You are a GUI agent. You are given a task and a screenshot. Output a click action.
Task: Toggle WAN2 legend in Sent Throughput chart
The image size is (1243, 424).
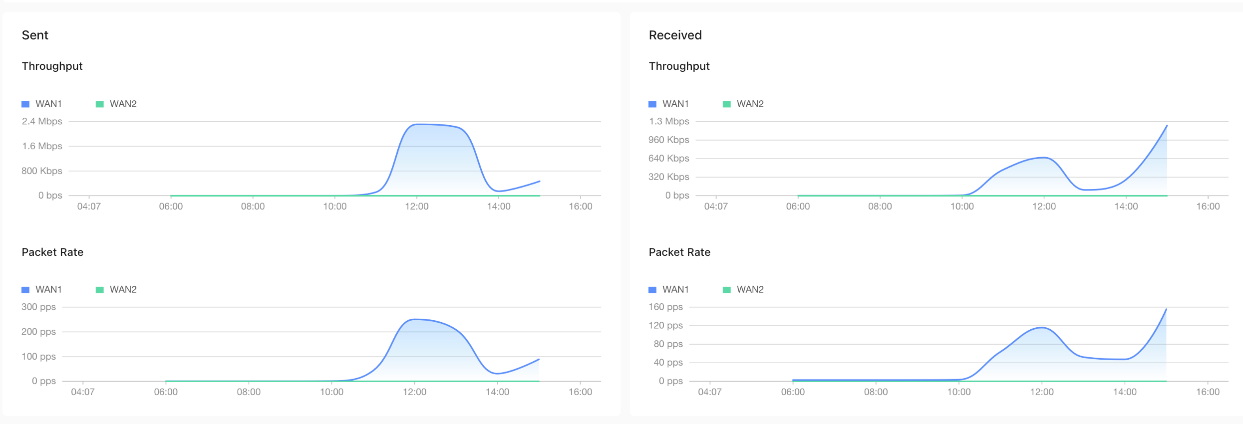116,104
